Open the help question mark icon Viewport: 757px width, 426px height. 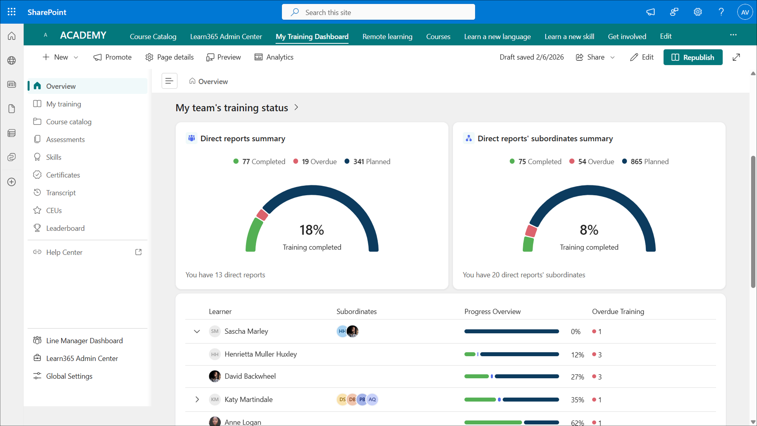coord(721,12)
